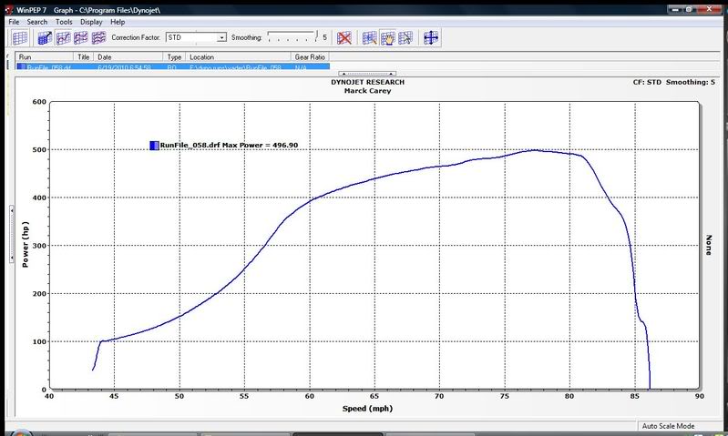Sort run list by Date column header

tap(128, 57)
